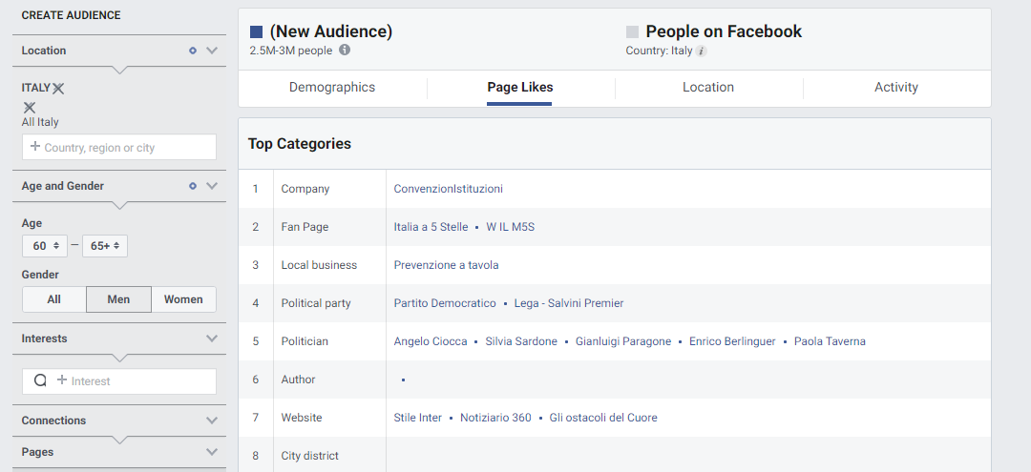1031x472 pixels.
Task: Click the Local business category cell
Action: (x=329, y=265)
